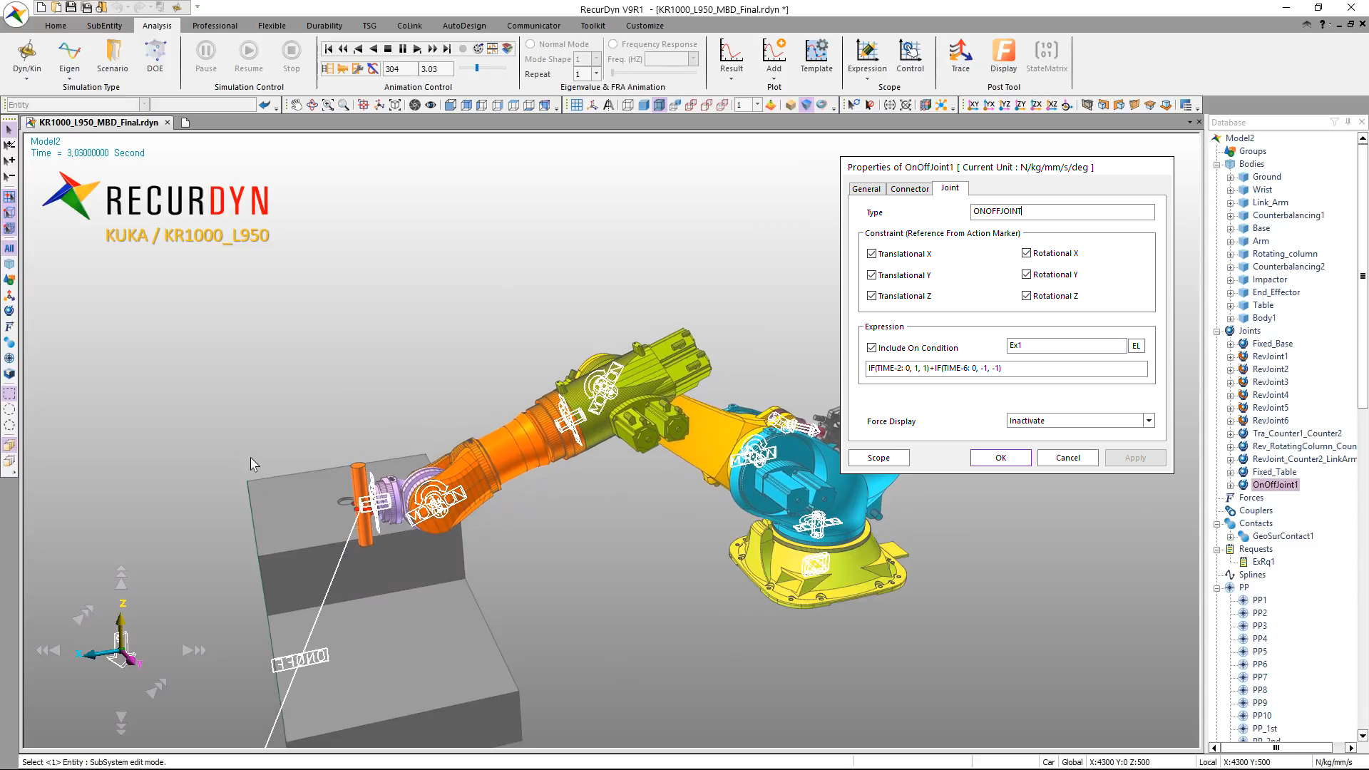Toggle the Rotational Z checkbox
This screenshot has height=770, width=1369.
point(1026,296)
